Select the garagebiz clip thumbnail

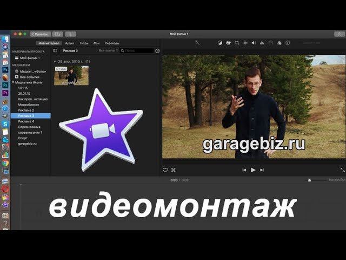pyautogui.click(x=71, y=75)
